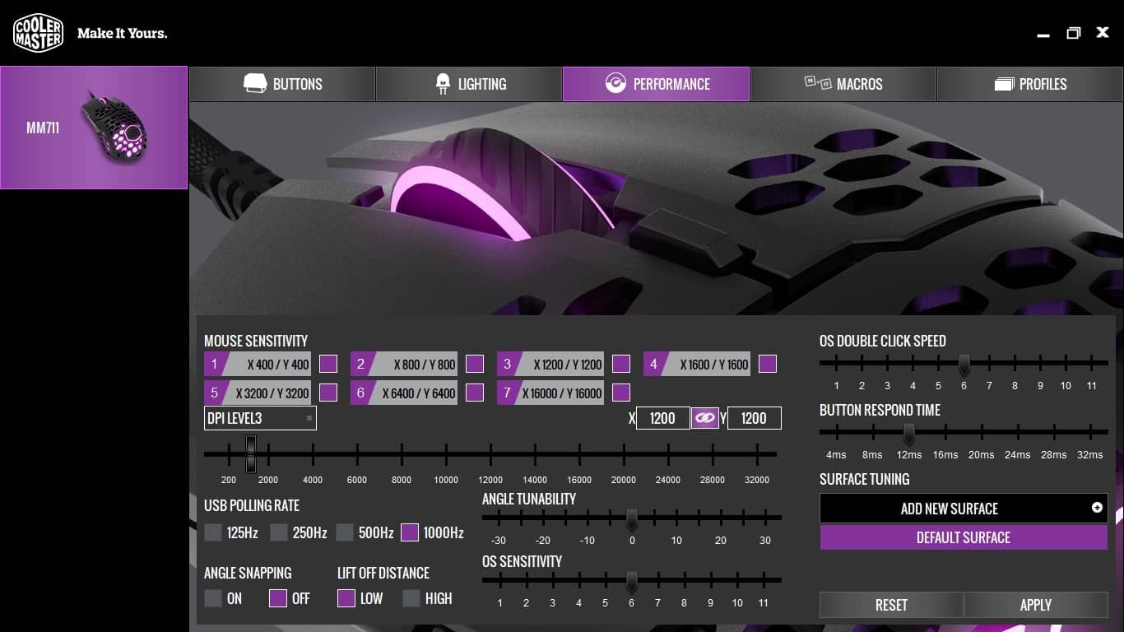Click the folder icon on the Profiles tab

1005,83
